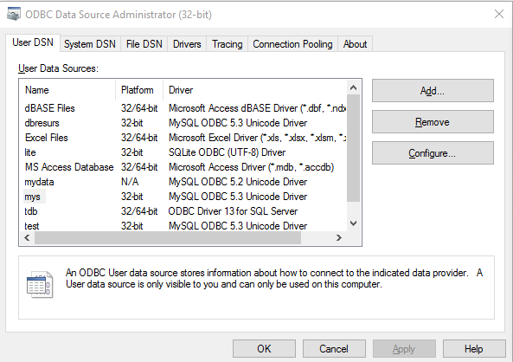This screenshot has width=513, height=362.
Task: Click the list's scroll up arrow
Action: click(353, 87)
